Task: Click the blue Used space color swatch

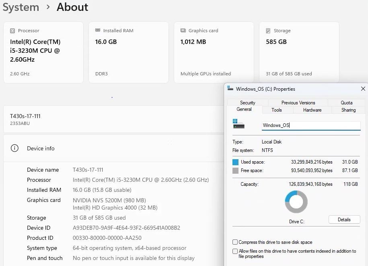Action: tap(235, 162)
